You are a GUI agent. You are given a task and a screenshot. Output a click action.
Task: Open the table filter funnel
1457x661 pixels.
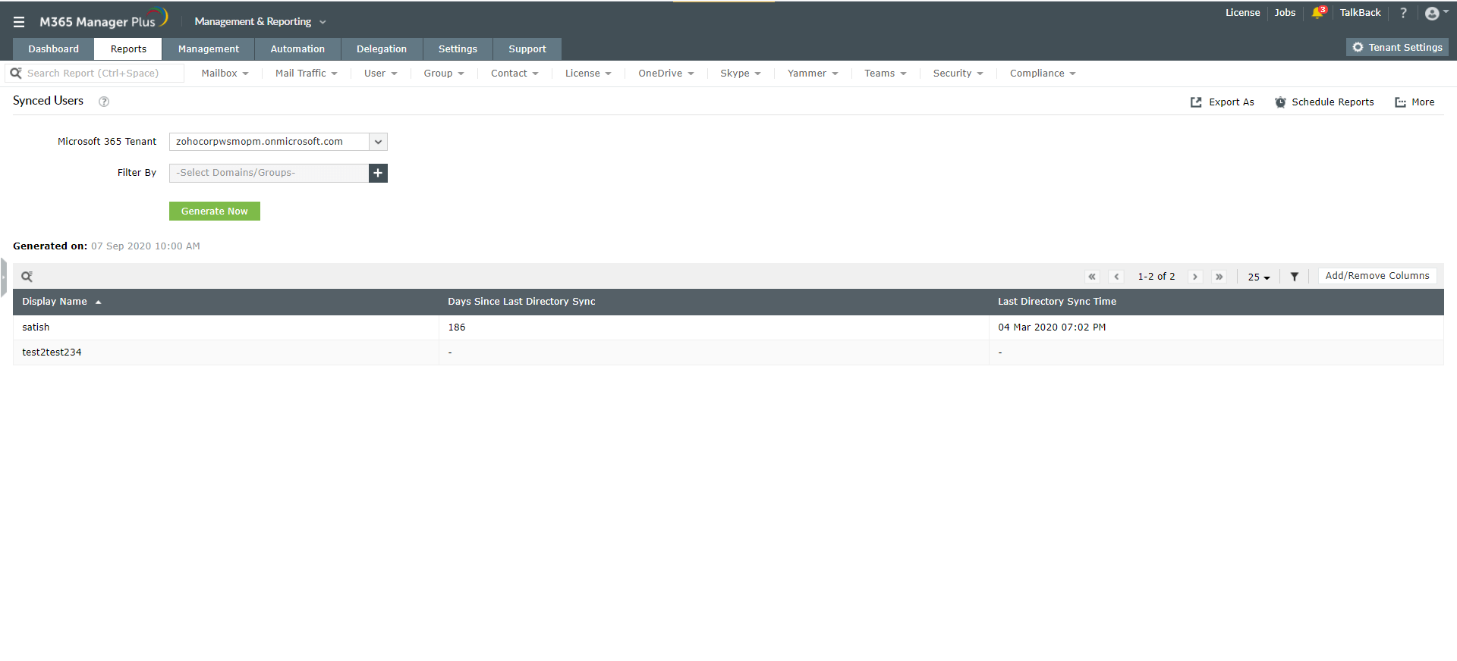pyautogui.click(x=1295, y=277)
